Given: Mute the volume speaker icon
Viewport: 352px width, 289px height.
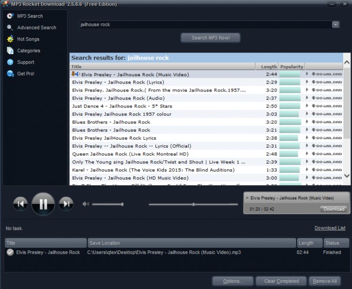Looking at the screenshot, I should click(86, 204).
